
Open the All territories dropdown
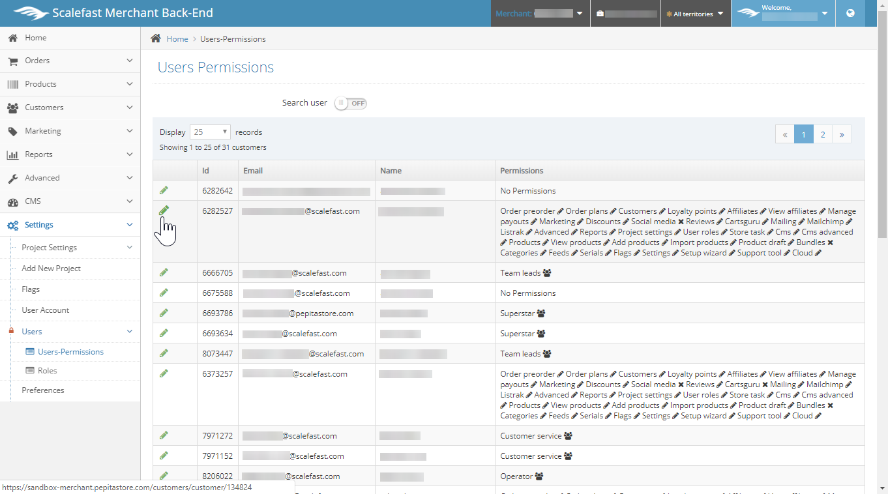point(695,14)
